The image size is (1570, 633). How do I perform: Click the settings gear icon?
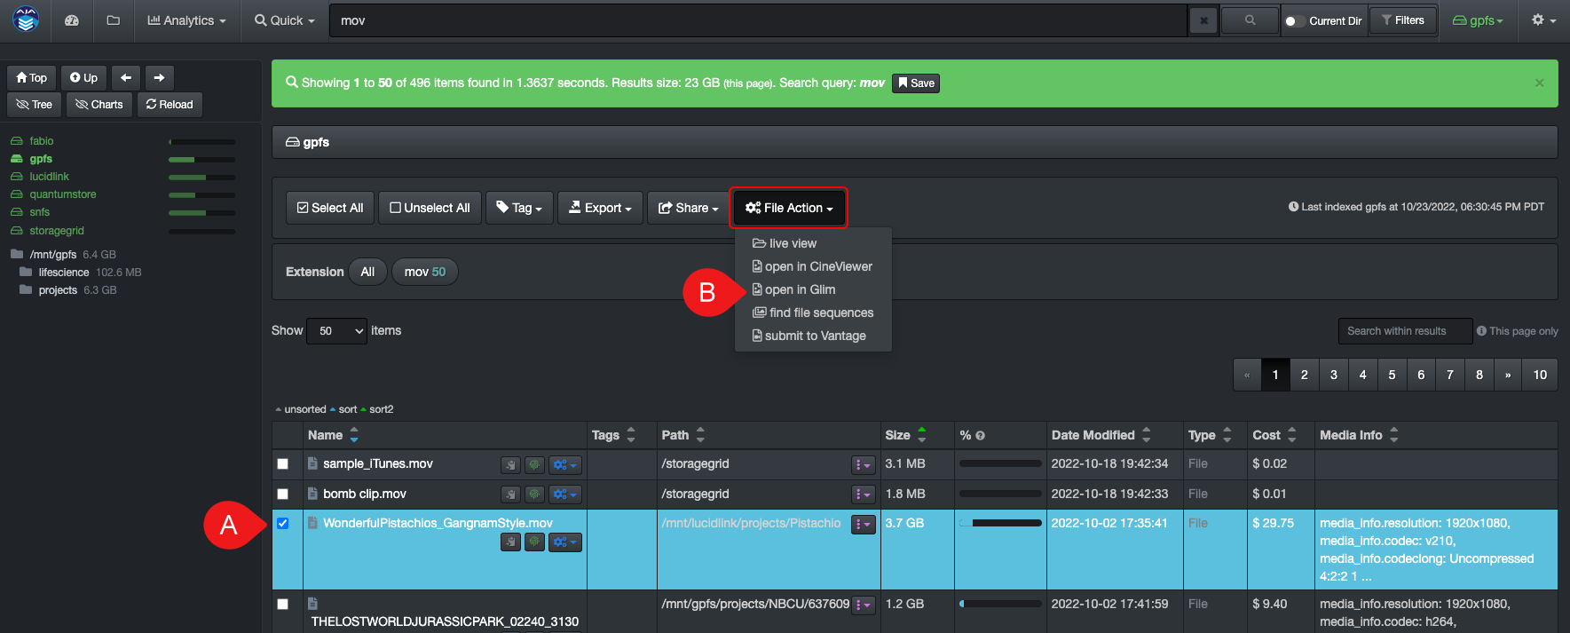tap(1543, 20)
